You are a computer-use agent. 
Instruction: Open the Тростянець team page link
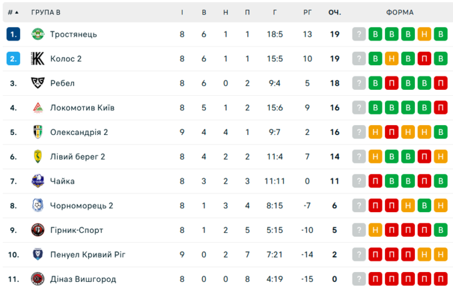click(73, 35)
